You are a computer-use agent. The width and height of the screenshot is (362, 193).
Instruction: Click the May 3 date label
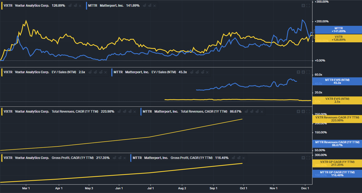click(x=89, y=188)
